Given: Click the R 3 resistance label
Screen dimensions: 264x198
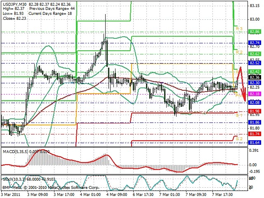Looking at the screenshot, I should pyautogui.click(x=239, y=28).
